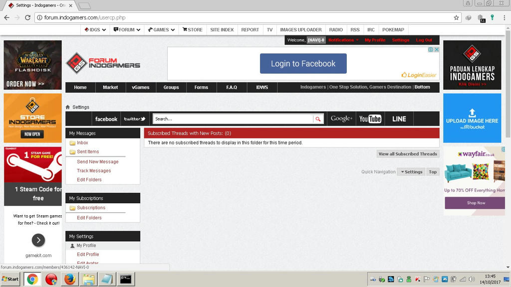Click the round arrow on gamekit ad

tap(38, 240)
